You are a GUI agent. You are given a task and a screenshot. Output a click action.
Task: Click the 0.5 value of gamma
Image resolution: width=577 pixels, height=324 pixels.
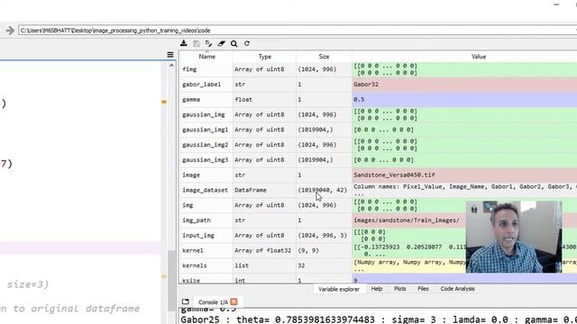point(464,100)
